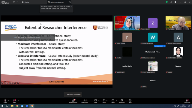Open Windows Start menu

[2, 106]
